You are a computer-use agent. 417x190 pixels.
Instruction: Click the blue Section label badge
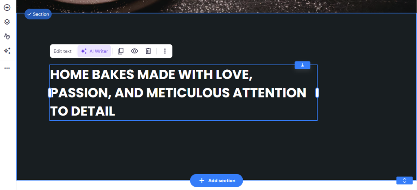[38, 14]
